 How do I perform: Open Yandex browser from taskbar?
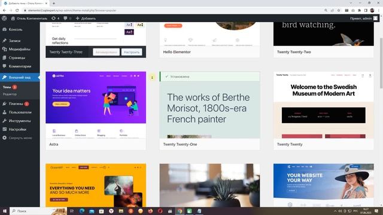point(111,211)
